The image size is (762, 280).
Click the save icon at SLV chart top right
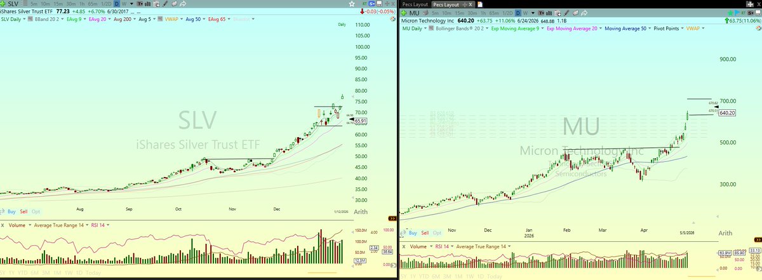tap(379, 4)
